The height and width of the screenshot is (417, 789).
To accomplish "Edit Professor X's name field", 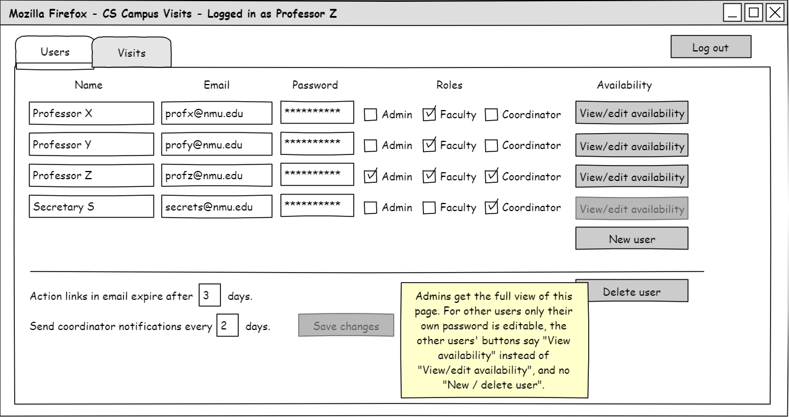I will click(91, 114).
